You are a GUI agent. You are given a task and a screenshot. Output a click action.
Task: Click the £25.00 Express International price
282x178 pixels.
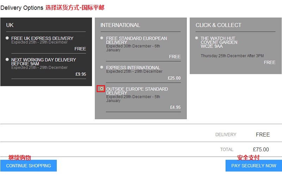(174, 78)
